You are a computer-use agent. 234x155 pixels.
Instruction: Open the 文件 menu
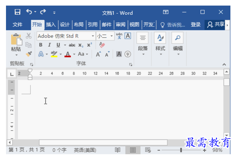(18, 25)
